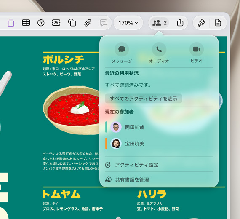Select participant 岡田純哉
The height and width of the screenshot is (219, 240).
(159, 127)
